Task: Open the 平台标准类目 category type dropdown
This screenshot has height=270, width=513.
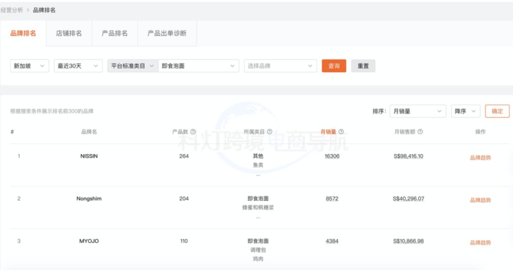Action: [x=133, y=66]
